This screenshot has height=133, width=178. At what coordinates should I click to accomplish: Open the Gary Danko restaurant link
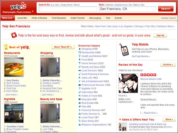point(13,80)
